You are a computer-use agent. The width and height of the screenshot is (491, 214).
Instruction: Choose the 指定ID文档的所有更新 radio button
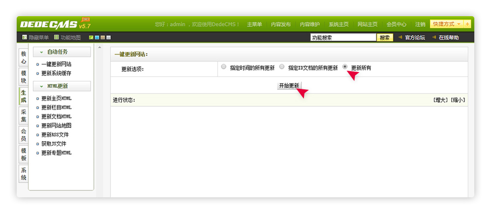(282, 67)
